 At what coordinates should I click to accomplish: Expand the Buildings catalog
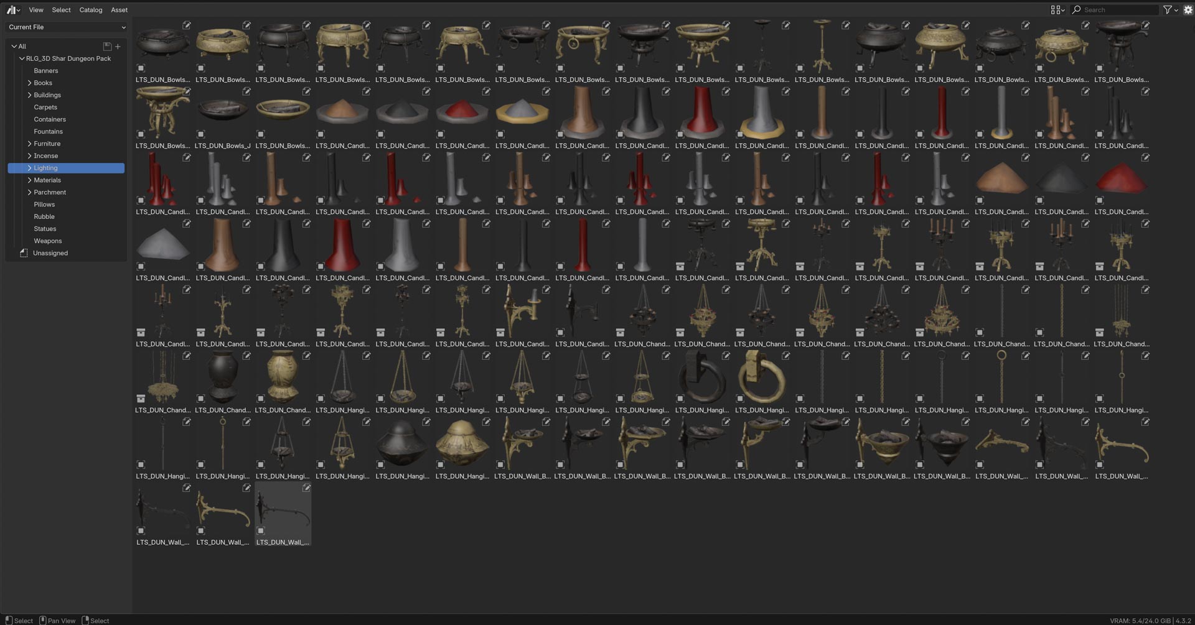point(29,95)
